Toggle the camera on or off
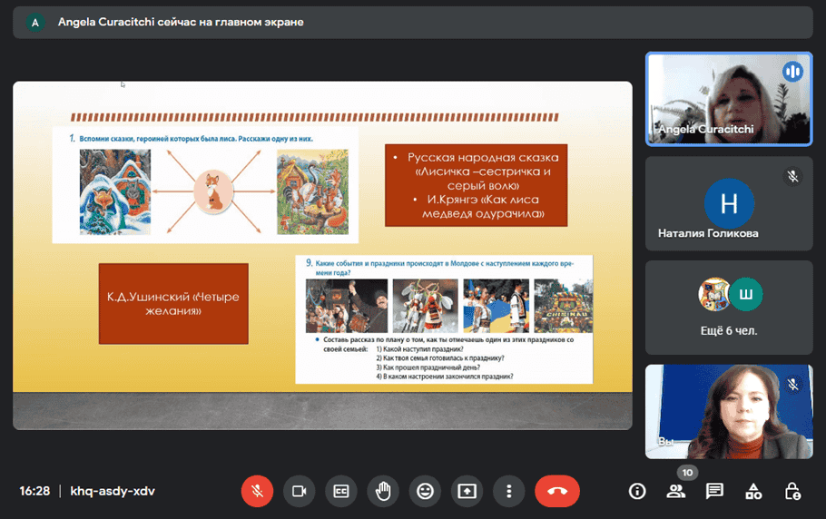826x519 pixels. 299,491
